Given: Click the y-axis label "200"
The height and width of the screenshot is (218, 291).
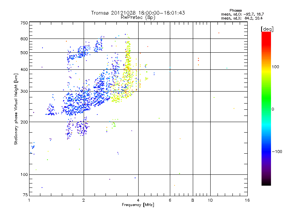Looking at the screenshot, I should pyautogui.click(x=24, y=122).
